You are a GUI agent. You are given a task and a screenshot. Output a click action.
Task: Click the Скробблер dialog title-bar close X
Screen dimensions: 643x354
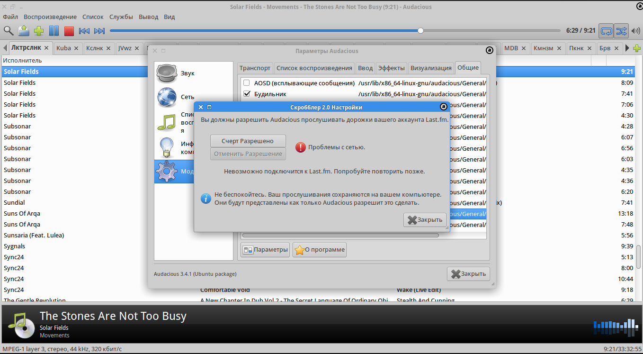click(201, 107)
